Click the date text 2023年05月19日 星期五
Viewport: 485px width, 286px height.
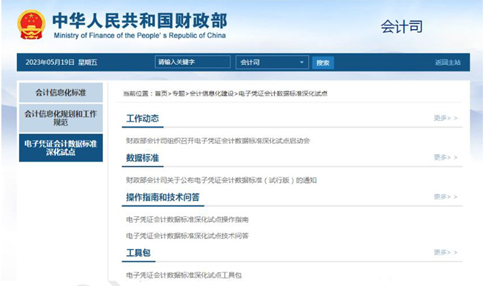coord(61,62)
